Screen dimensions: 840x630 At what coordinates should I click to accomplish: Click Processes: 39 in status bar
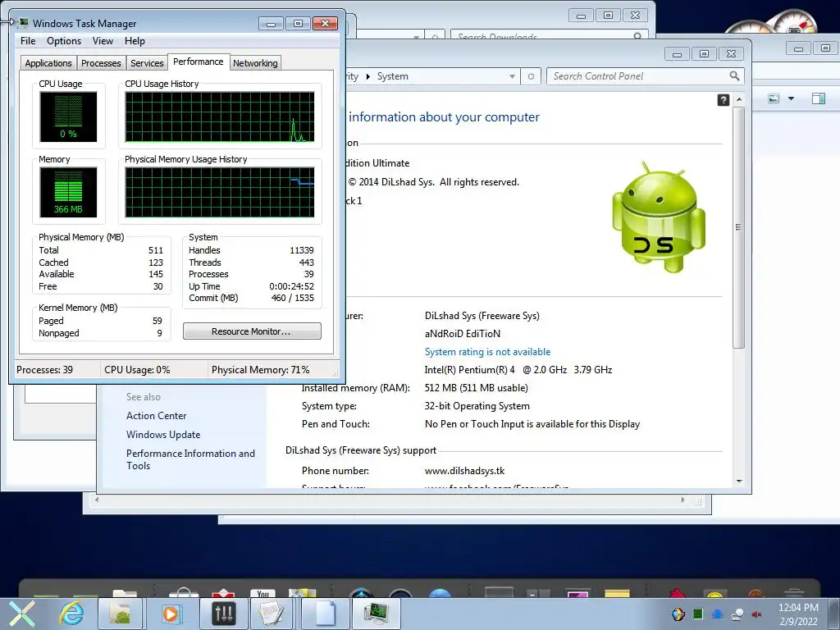[44, 370]
